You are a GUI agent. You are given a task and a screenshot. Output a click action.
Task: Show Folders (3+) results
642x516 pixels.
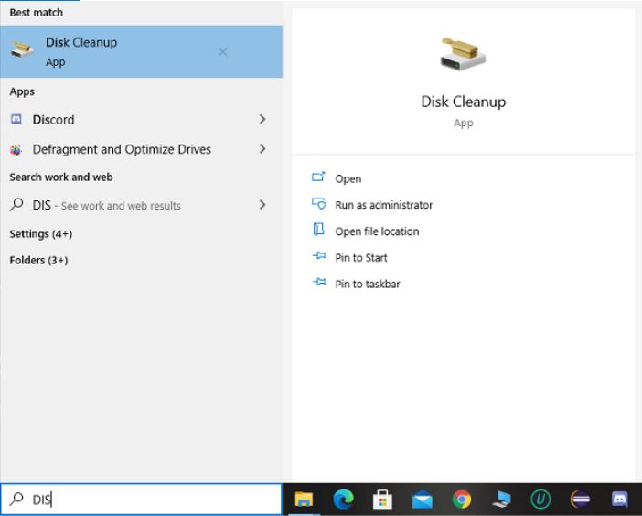[39, 260]
